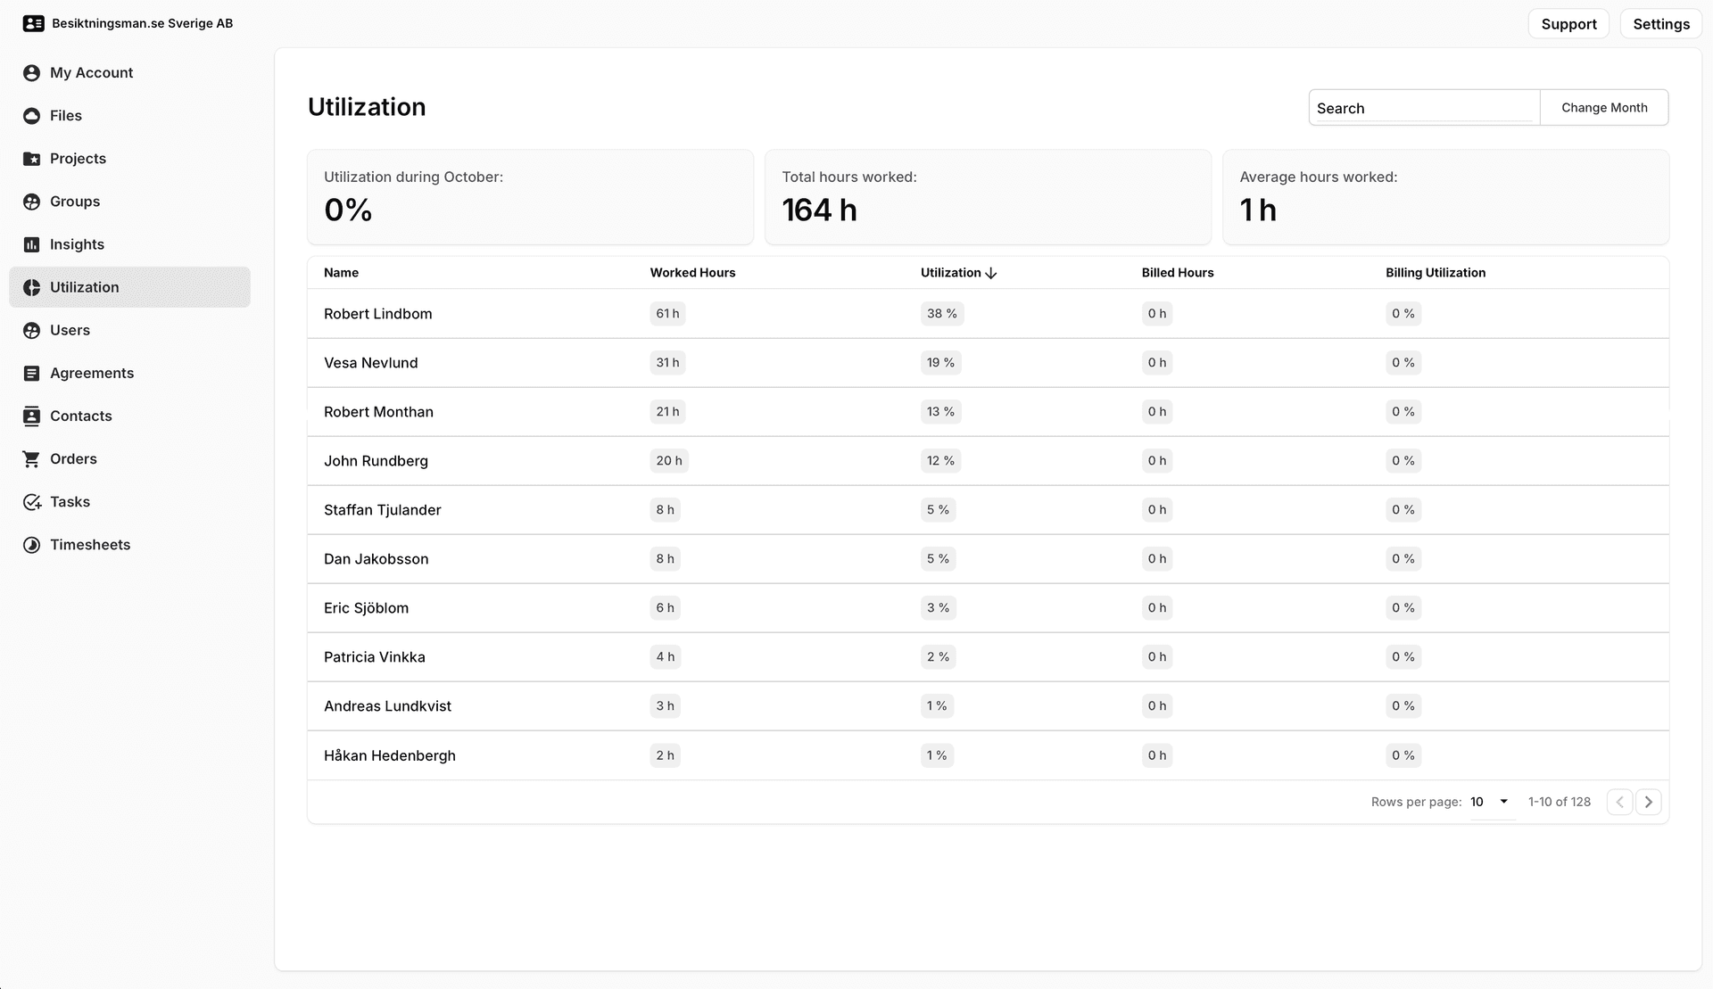Viewport: 1713px width, 989px height.
Task: Click the Insights sidebar icon
Action: coord(32,243)
